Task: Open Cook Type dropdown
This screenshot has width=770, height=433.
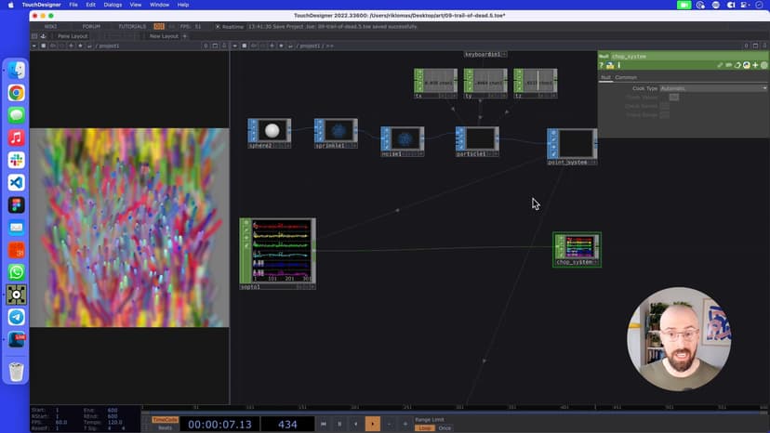Action: point(712,88)
